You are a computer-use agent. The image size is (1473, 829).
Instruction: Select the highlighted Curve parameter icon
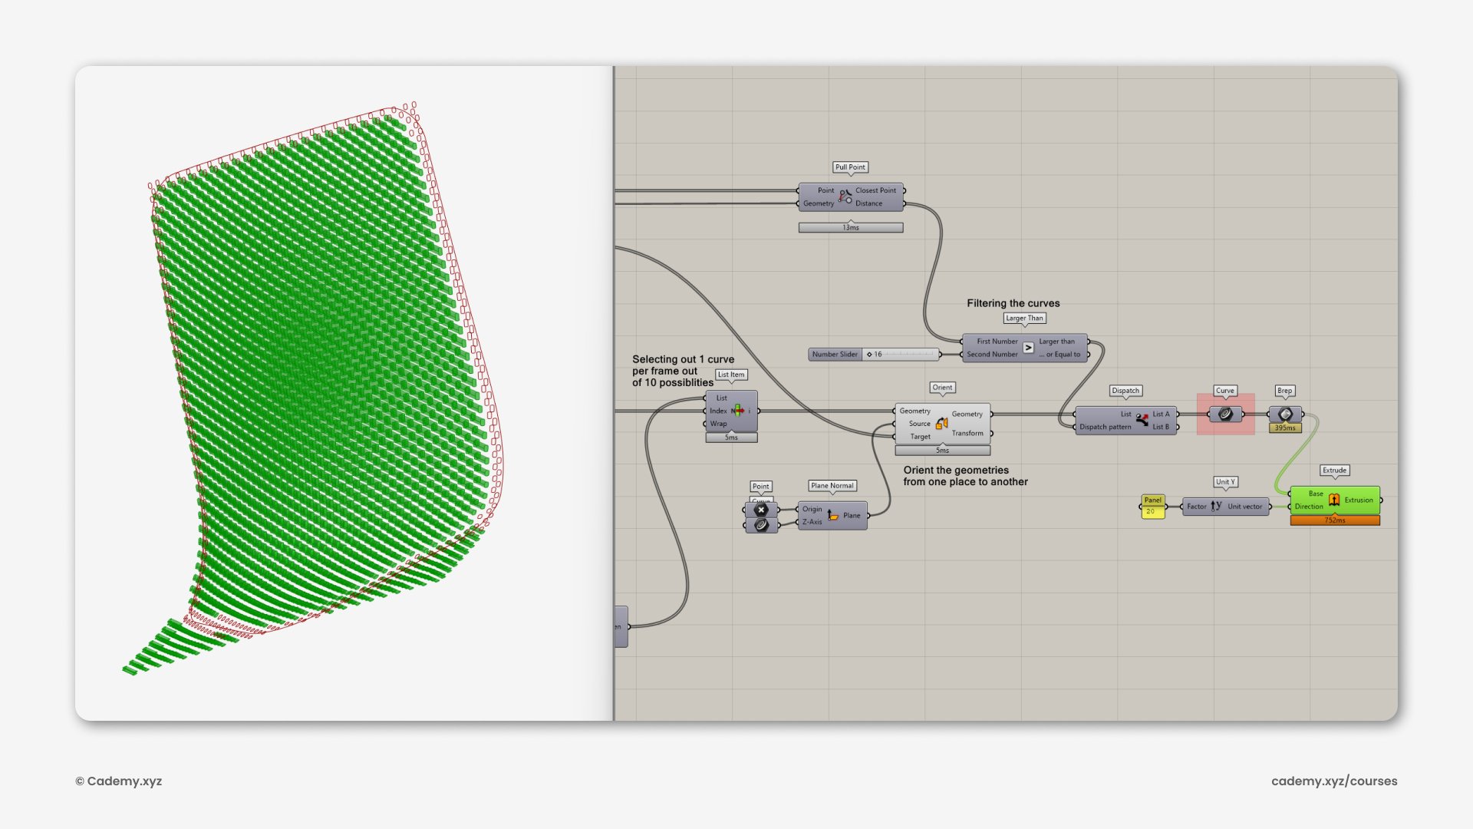pyautogui.click(x=1225, y=414)
